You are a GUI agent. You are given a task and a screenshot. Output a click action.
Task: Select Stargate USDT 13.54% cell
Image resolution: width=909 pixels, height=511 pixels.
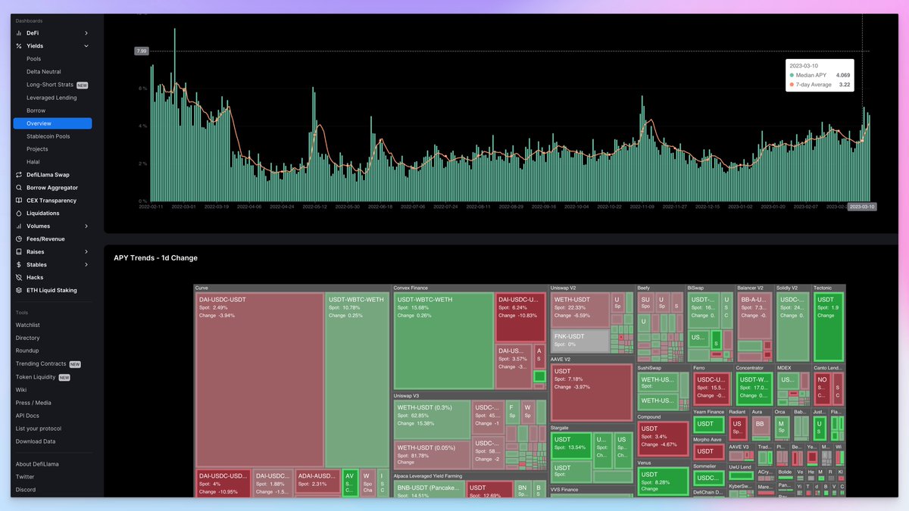point(571,444)
